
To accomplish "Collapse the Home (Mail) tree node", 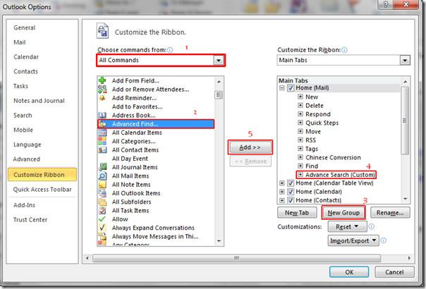I will coord(281,87).
